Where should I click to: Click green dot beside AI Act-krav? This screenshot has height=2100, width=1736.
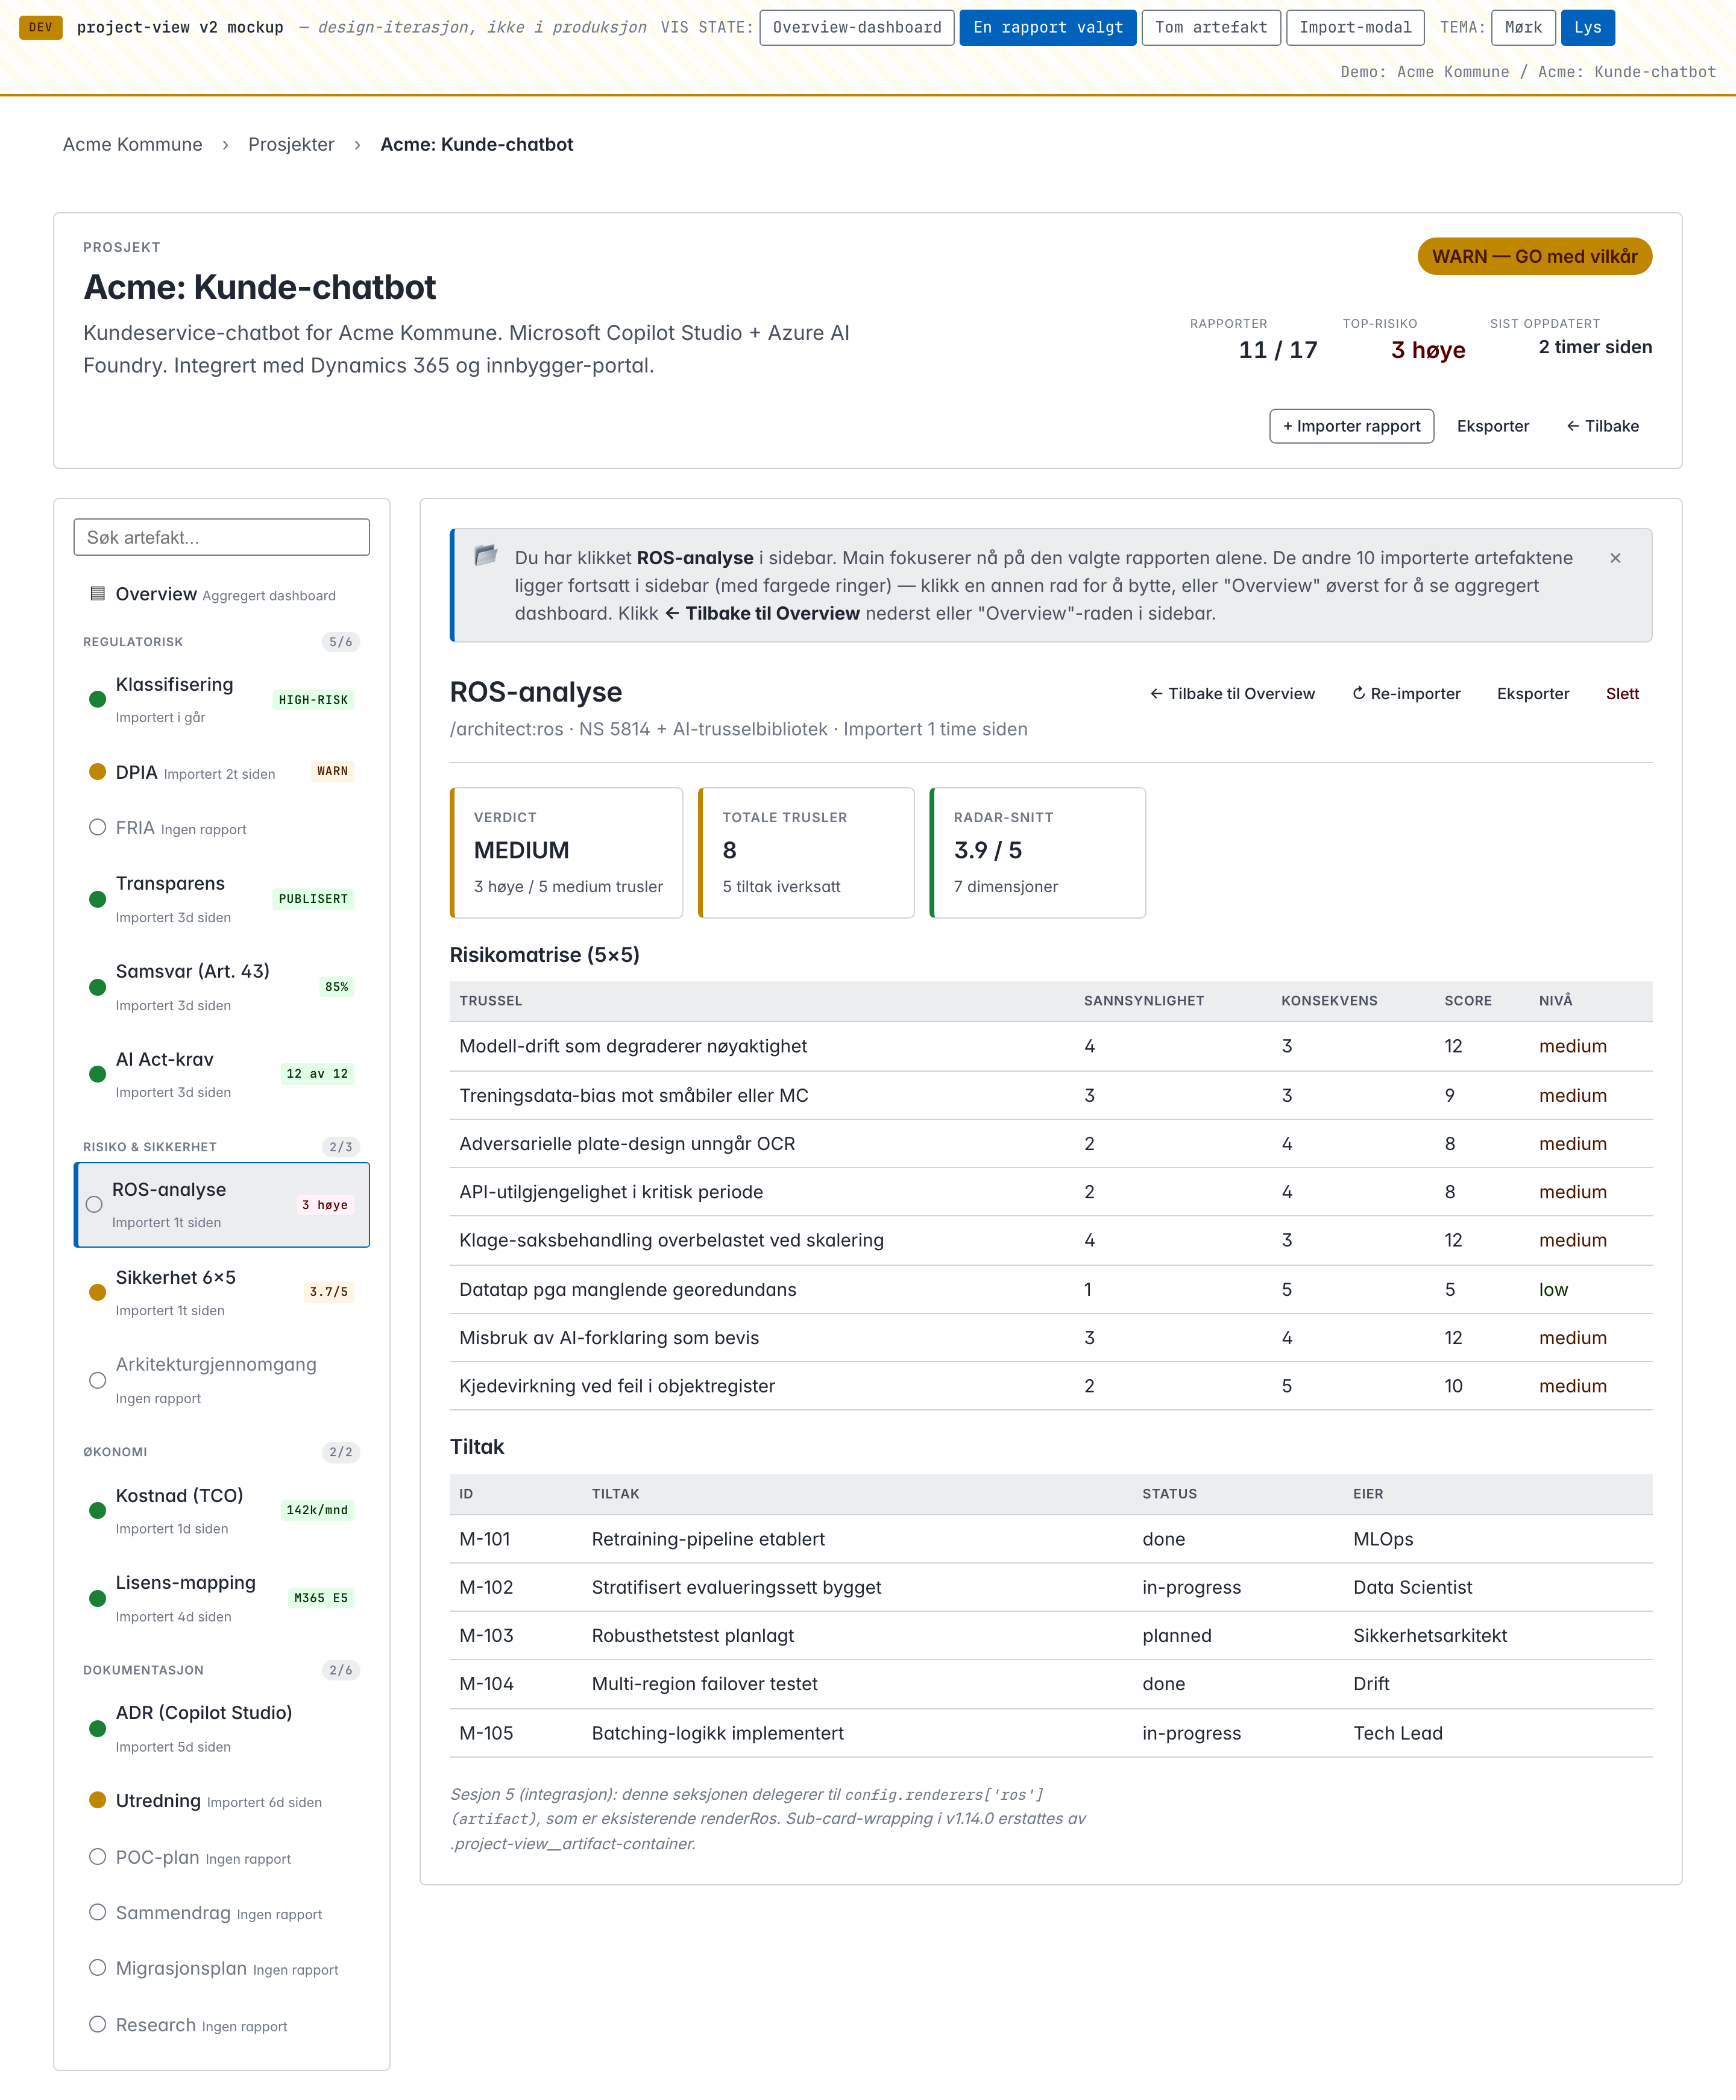tap(97, 1074)
